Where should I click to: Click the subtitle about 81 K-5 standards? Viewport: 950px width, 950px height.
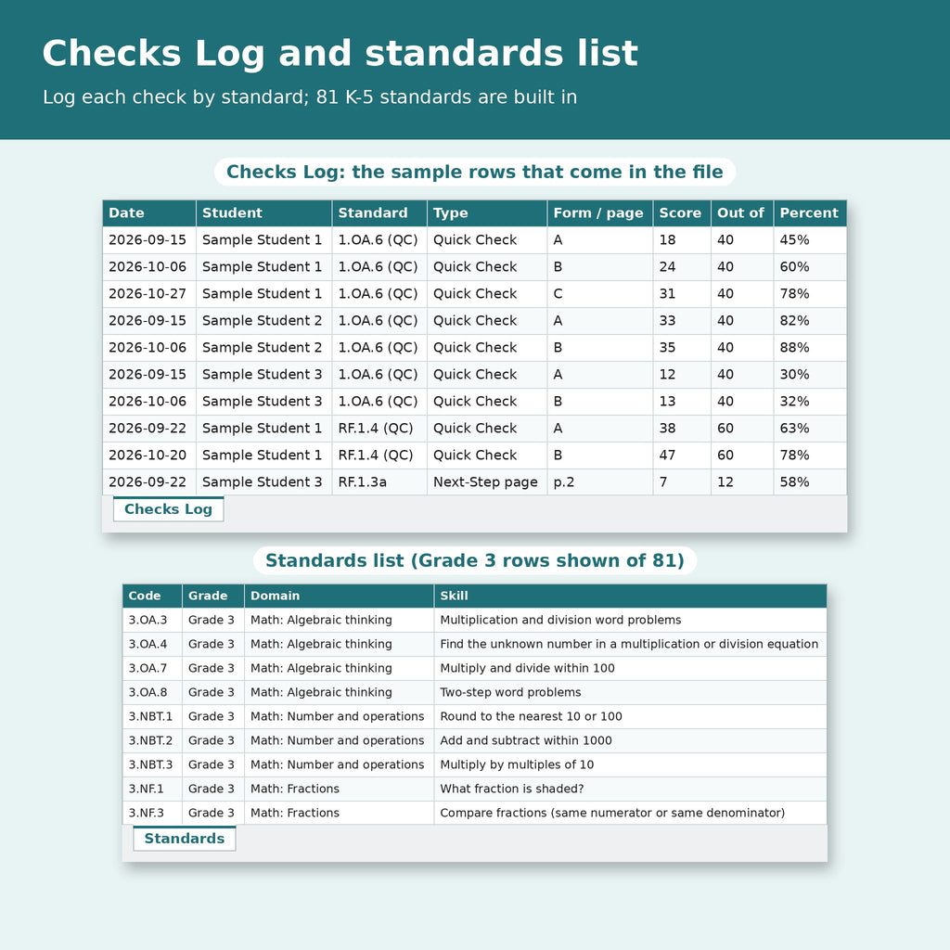(310, 97)
